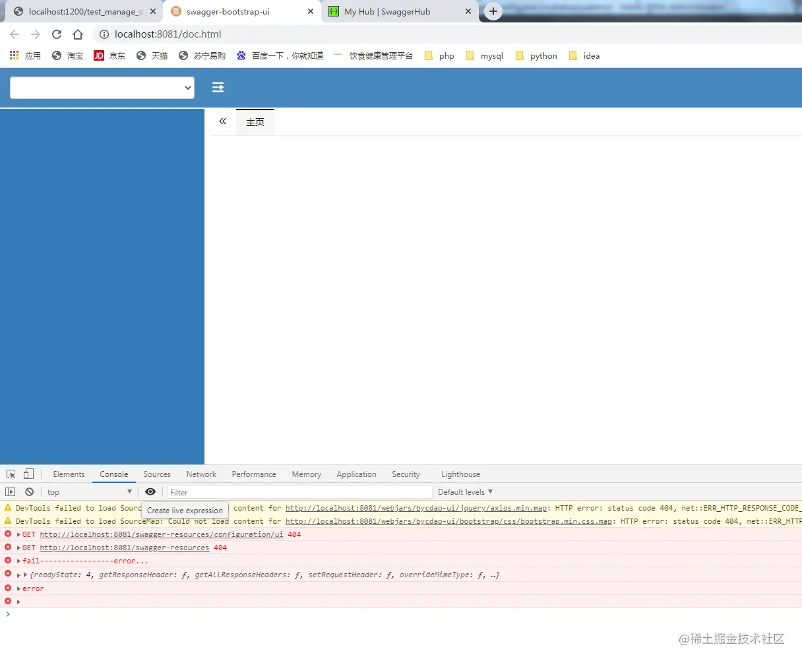Focus the console Filter input field
Image resolution: width=802 pixels, height=663 pixels.
tap(299, 492)
